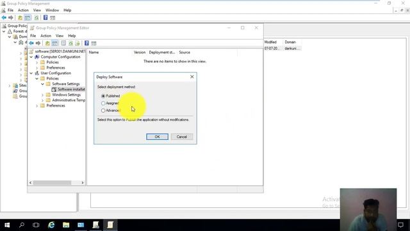Click the Software installation node icon
Image resolution: width=410 pixels, height=231 pixels.
(x=54, y=89)
